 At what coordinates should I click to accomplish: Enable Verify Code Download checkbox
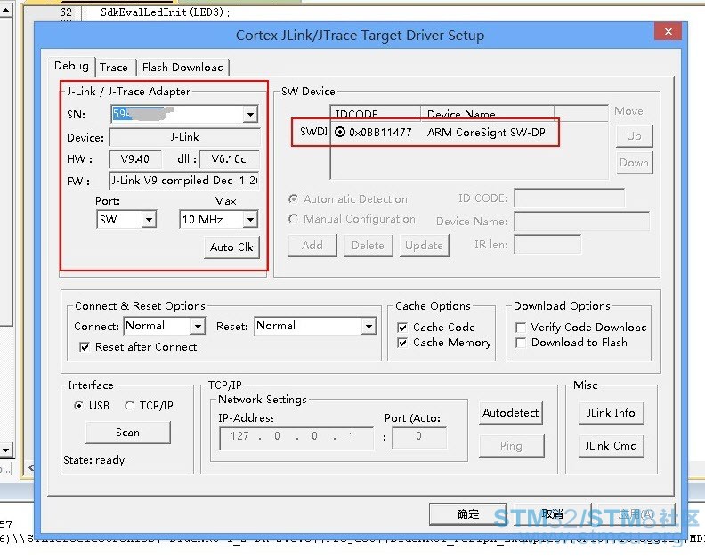tap(521, 327)
